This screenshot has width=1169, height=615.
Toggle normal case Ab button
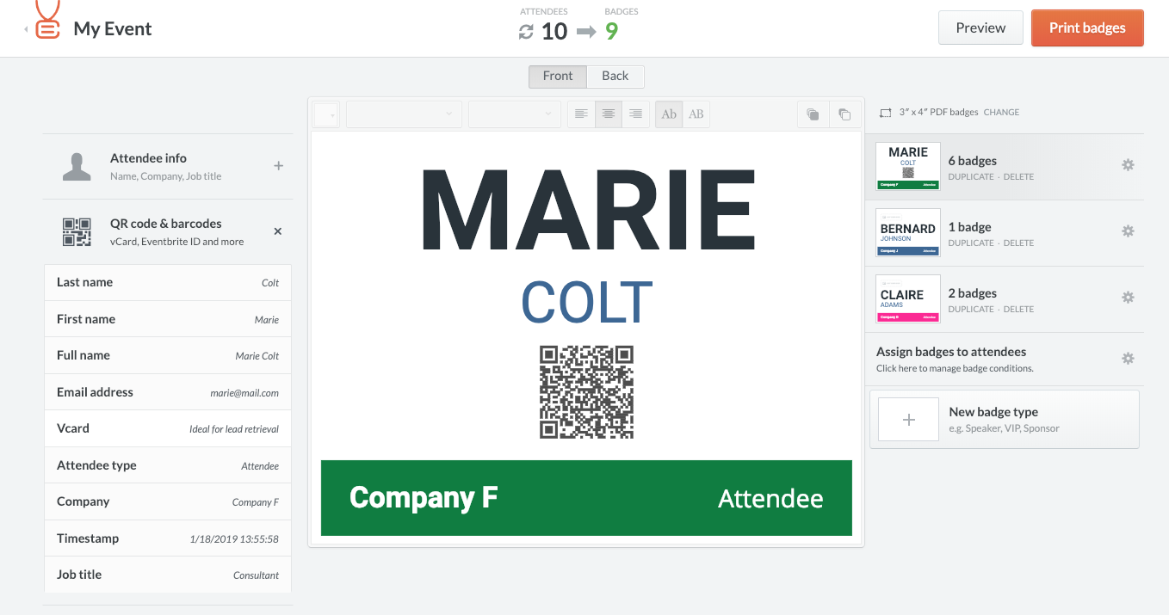click(x=669, y=114)
